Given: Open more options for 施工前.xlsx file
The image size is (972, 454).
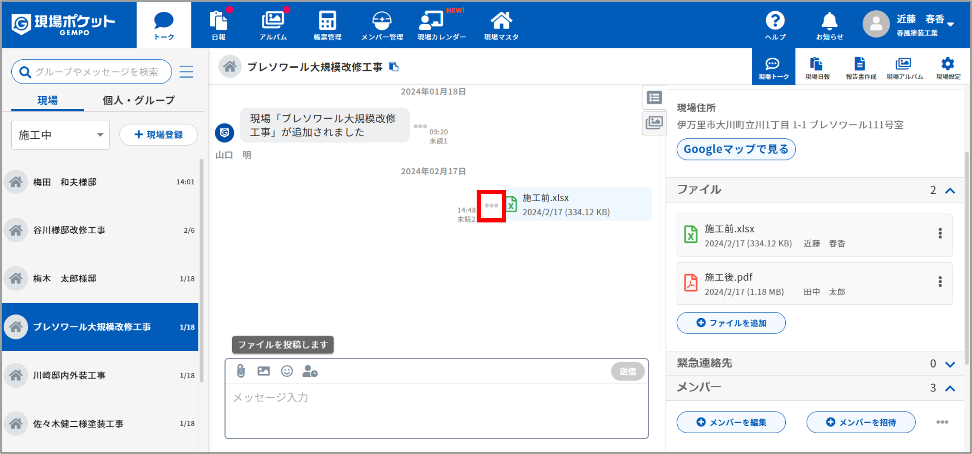Looking at the screenshot, I should pyautogui.click(x=940, y=233).
